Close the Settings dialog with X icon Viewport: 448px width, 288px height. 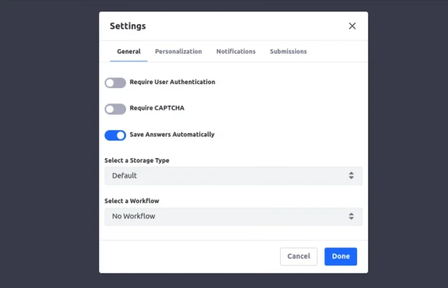point(352,26)
